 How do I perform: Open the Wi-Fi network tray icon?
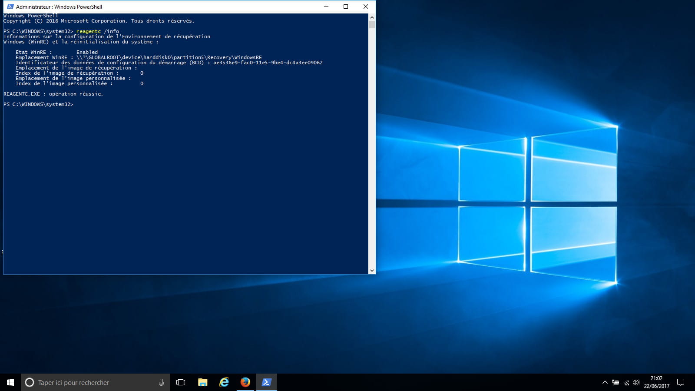626,382
